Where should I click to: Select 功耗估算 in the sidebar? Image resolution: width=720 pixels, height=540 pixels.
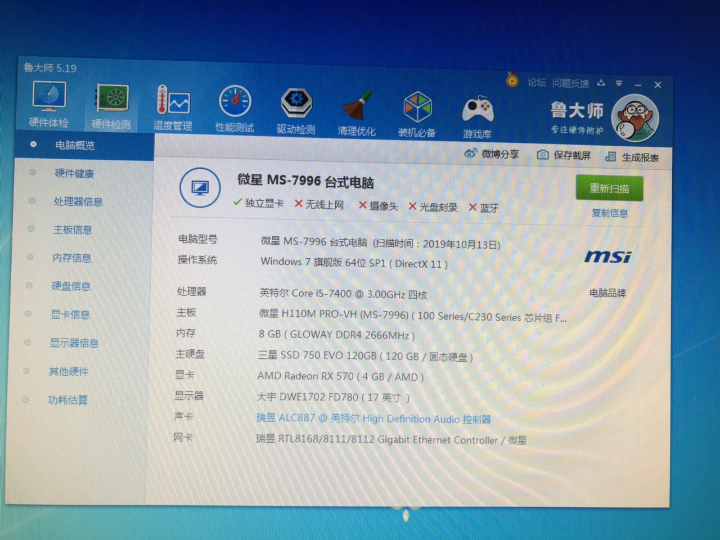[67, 400]
